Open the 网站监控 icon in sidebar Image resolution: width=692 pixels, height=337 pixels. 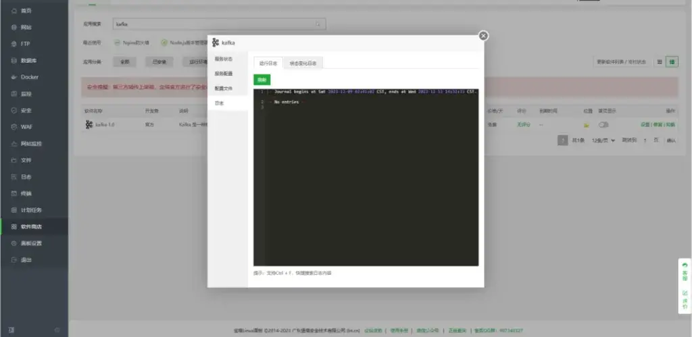[x=14, y=144]
